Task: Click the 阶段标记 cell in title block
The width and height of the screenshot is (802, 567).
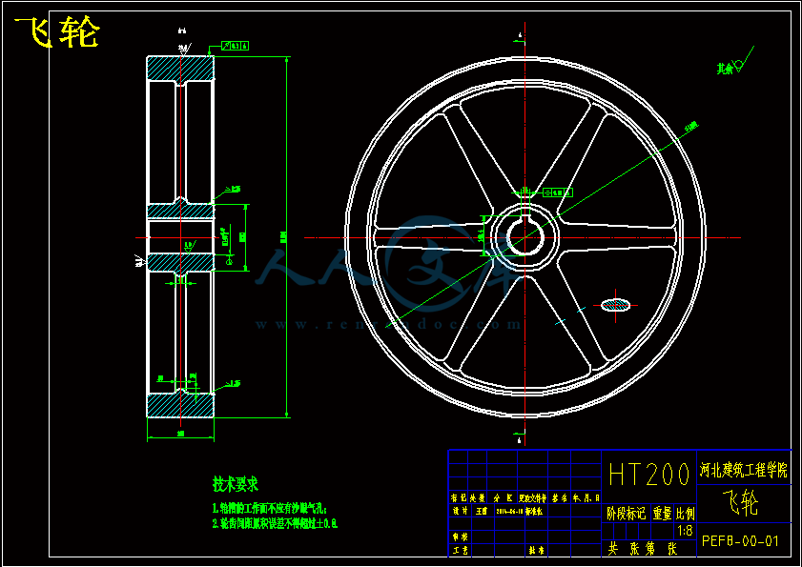Action: coord(626,514)
